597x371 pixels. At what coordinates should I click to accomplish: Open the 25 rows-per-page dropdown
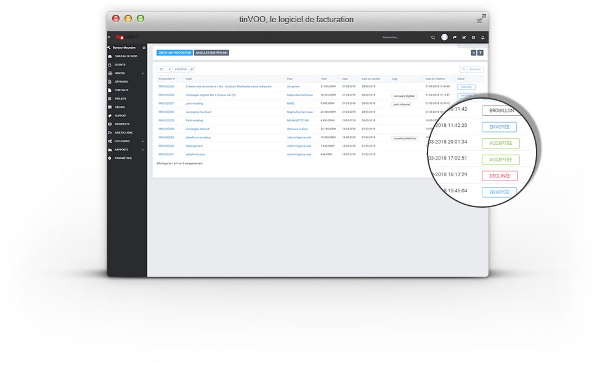[164, 69]
